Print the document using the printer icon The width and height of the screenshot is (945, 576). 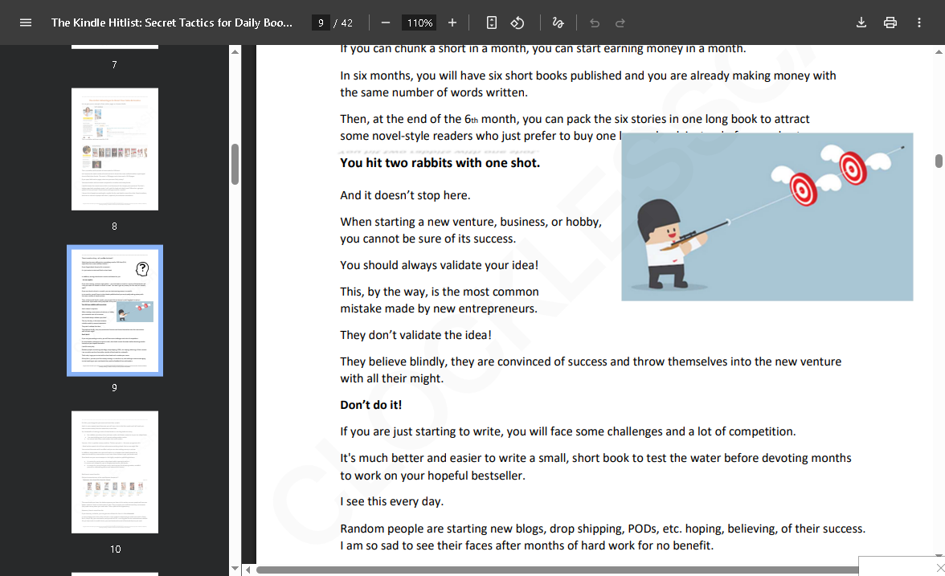[890, 22]
